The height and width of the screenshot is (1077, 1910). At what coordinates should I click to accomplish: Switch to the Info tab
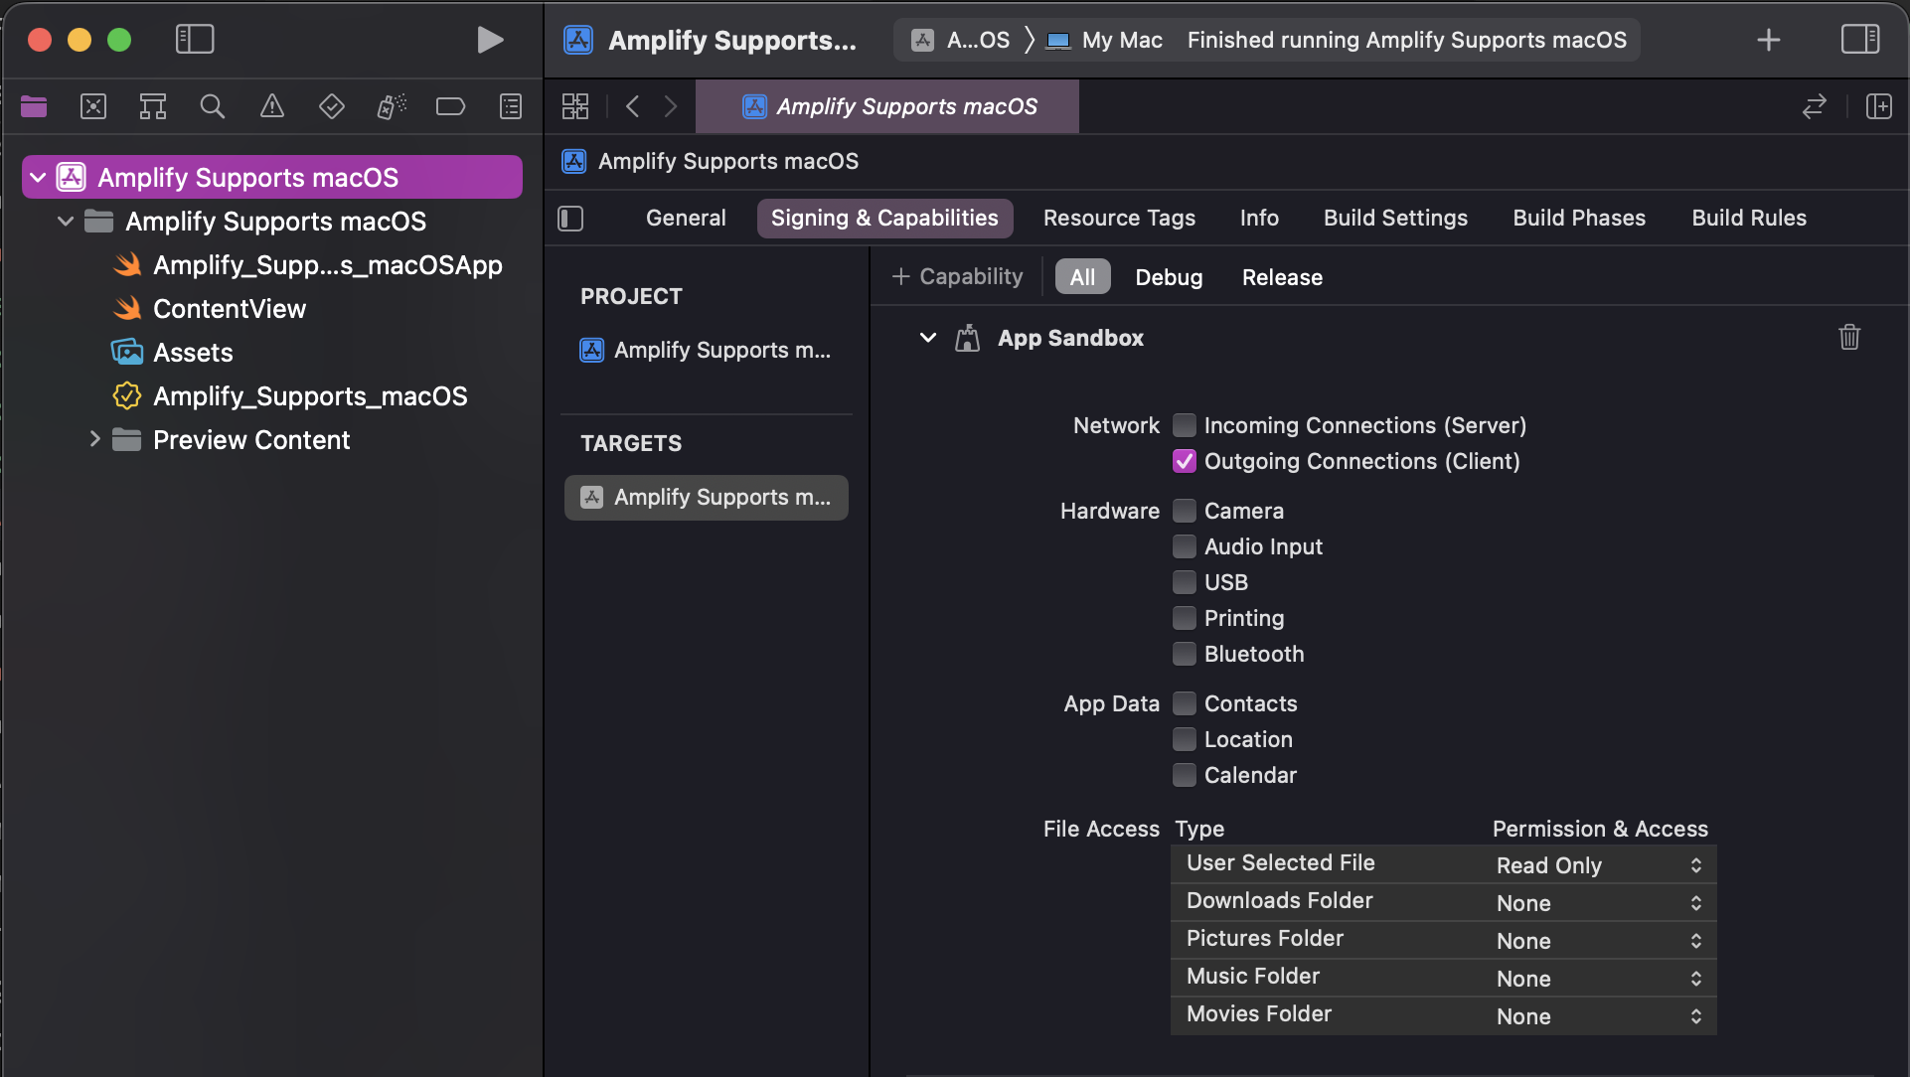tap(1258, 218)
